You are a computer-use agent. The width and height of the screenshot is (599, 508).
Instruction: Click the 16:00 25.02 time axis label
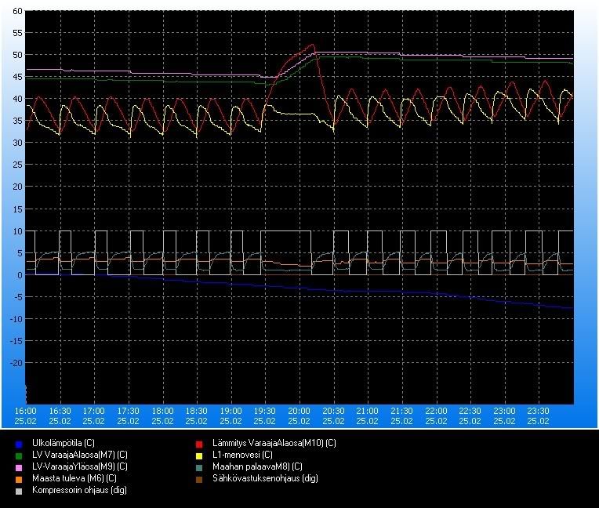pyautogui.click(x=26, y=416)
